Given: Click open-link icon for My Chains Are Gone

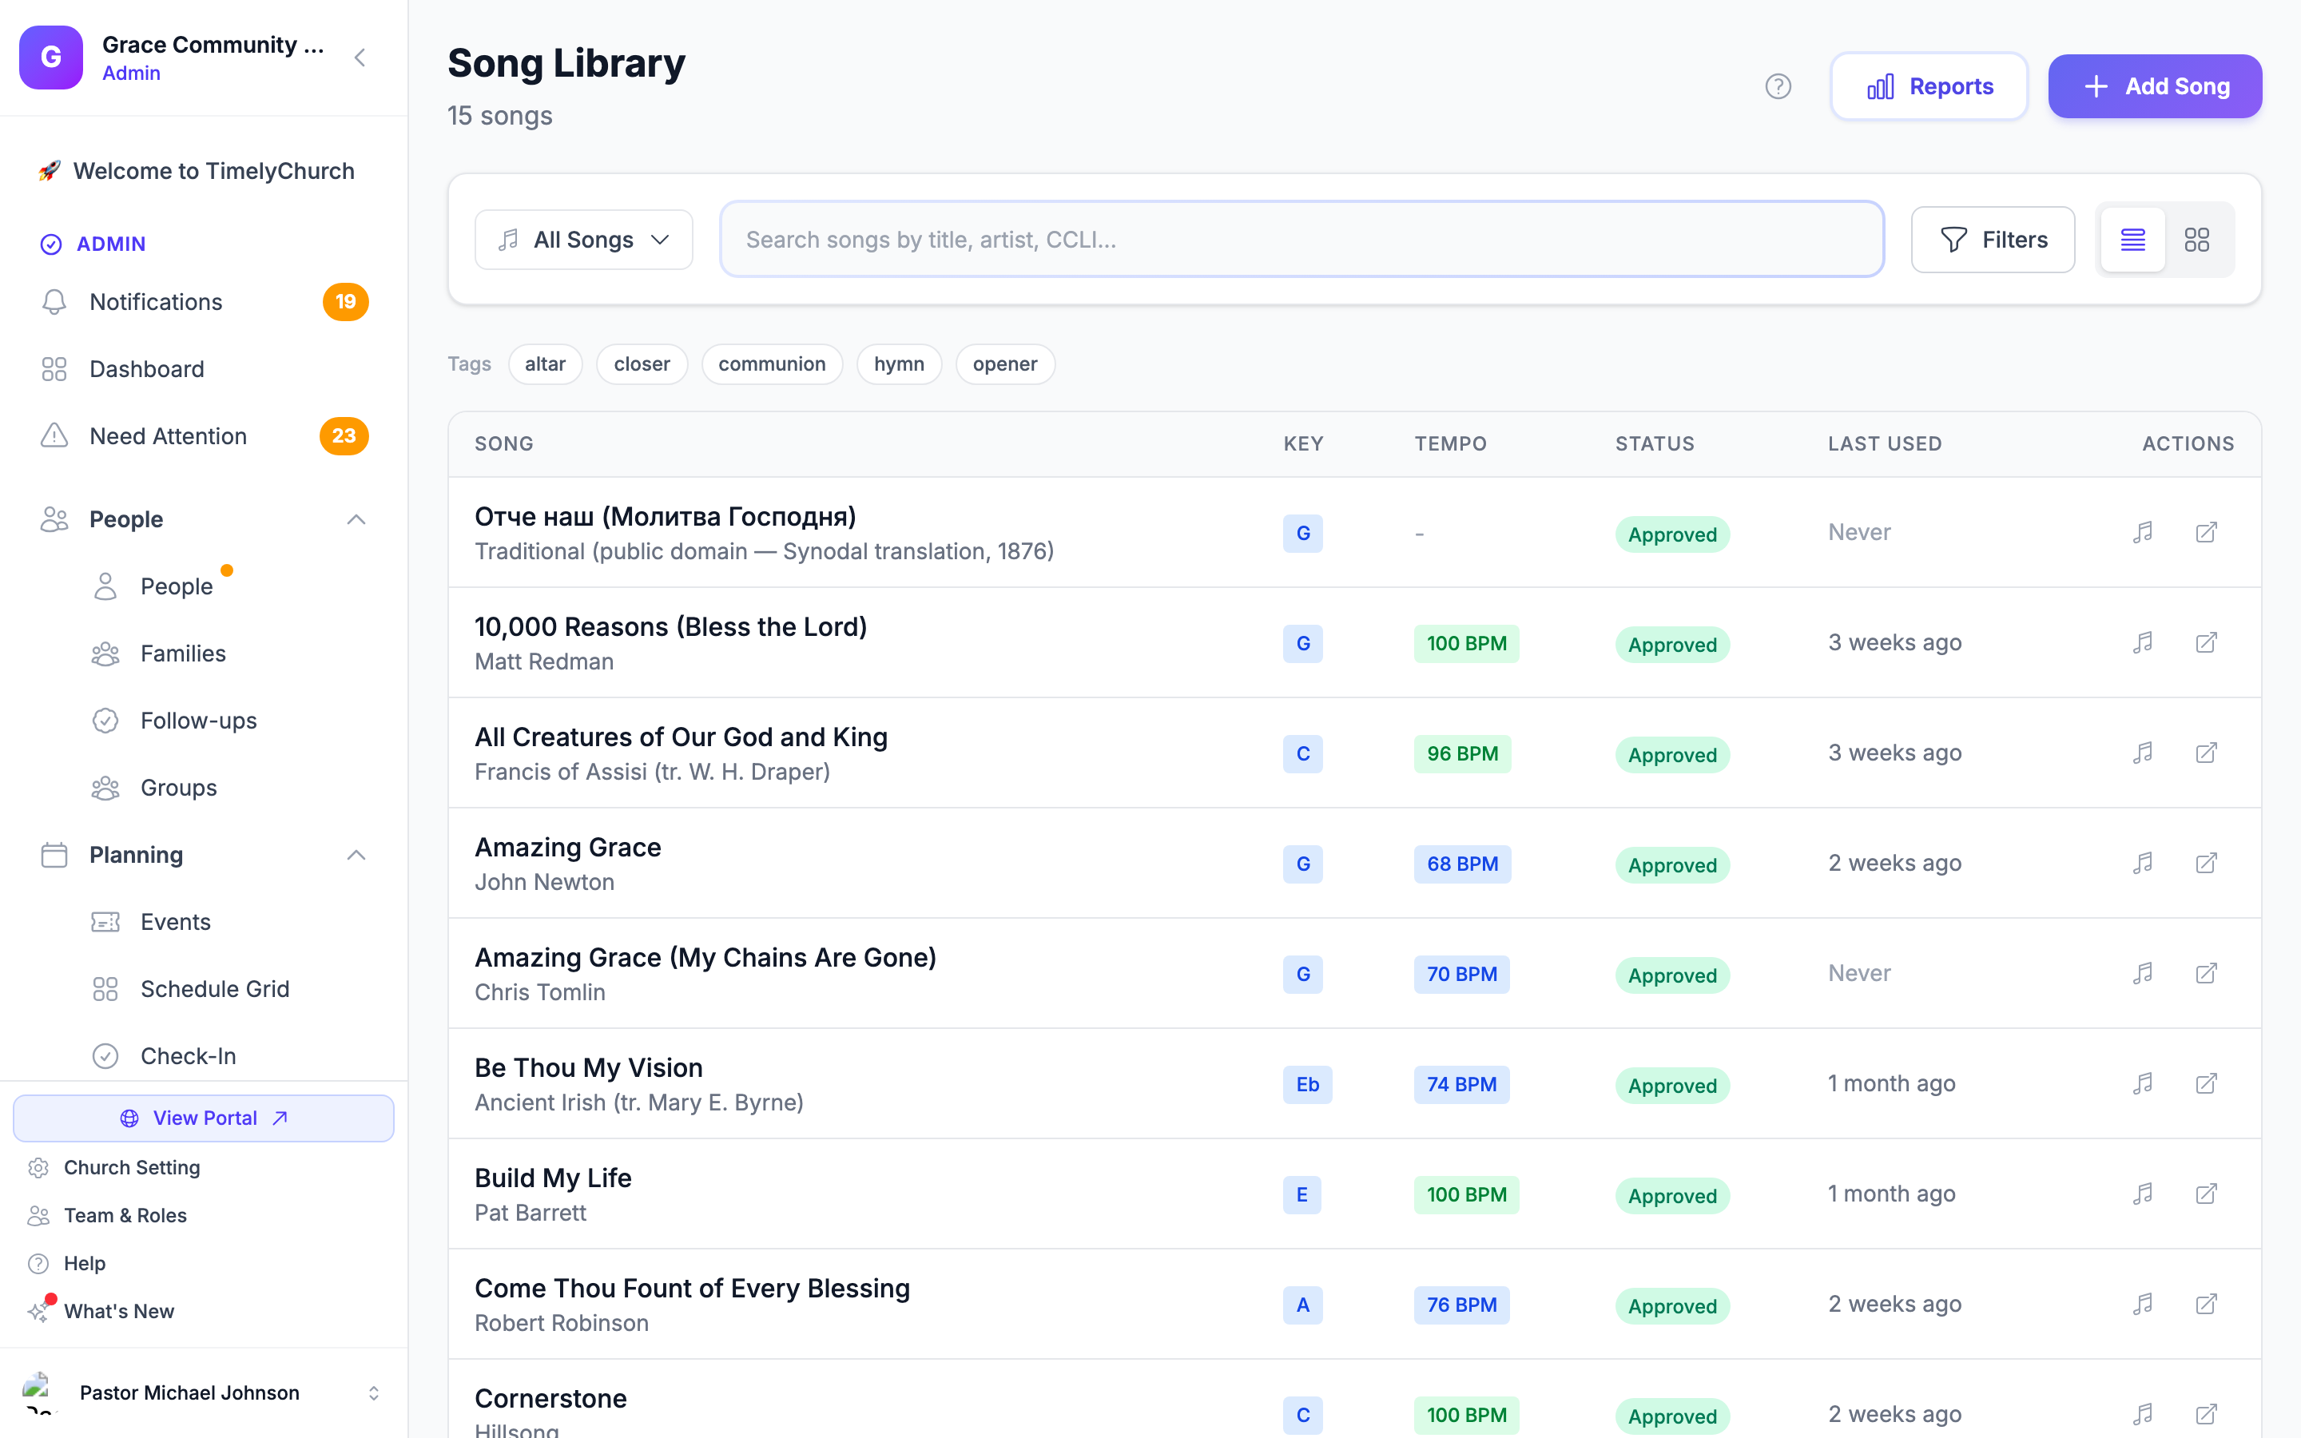Looking at the screenshot, I should (x=2206, y=973).
